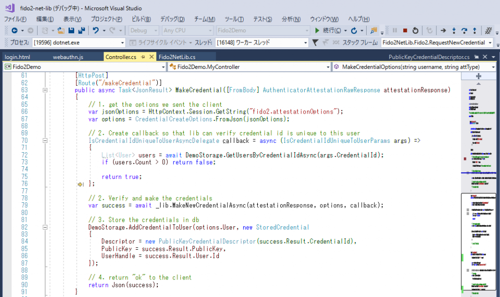Open the デバッグ(D) menu

[172, 19]
